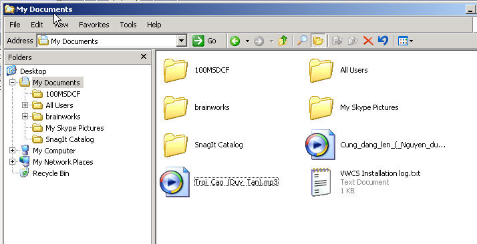Screen dimensions: 477x244
Task: Click the greyed Forward arrow button
Action: [259, 41]
